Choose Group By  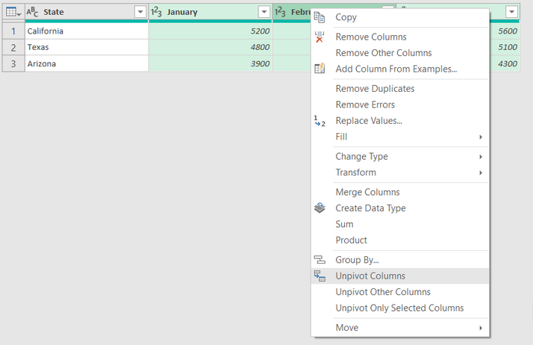[x=400, y=260]
